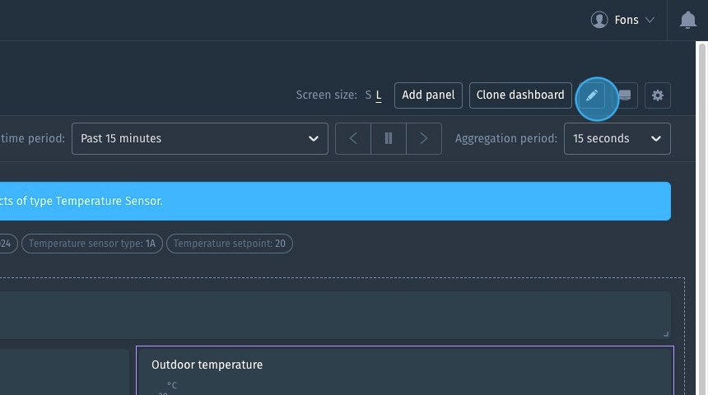
Task: Open the Past 15 minutes dropdown
Action: tap(199, 138)
